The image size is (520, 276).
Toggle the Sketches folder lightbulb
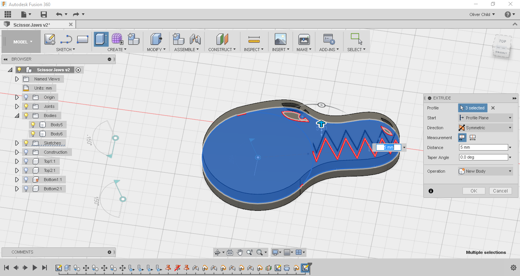[x=26, y=143]
